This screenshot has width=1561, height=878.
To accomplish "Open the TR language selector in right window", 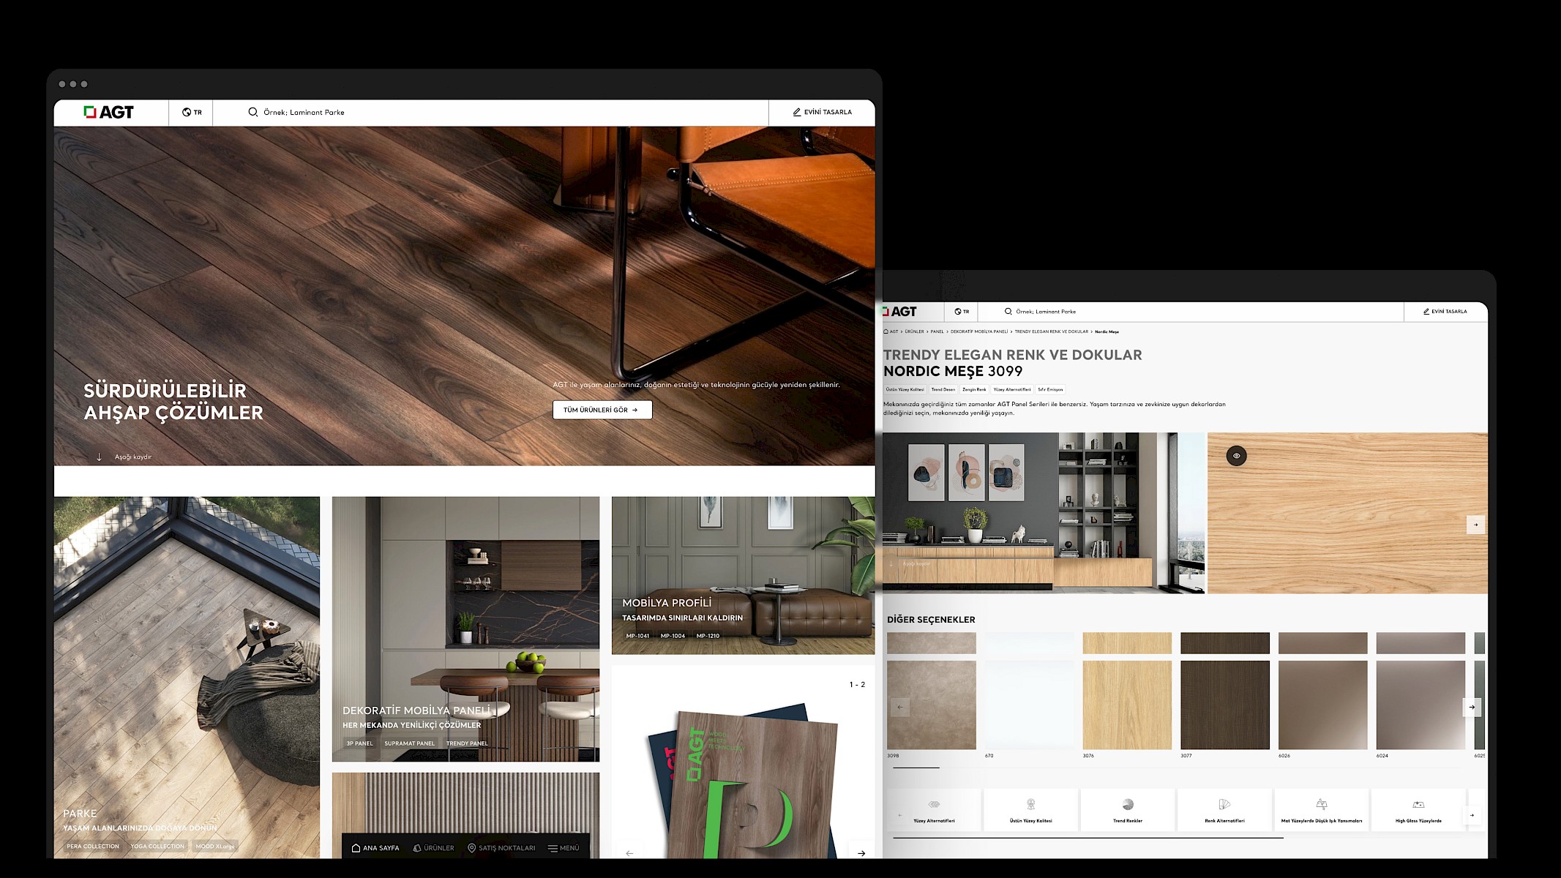I will coord(962,312).
